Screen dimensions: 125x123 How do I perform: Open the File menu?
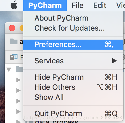click(x=78, y=6)
